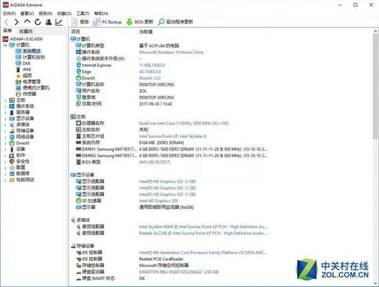
Task: Open the user profile toolbar icon
Action: tap(49, 22)
